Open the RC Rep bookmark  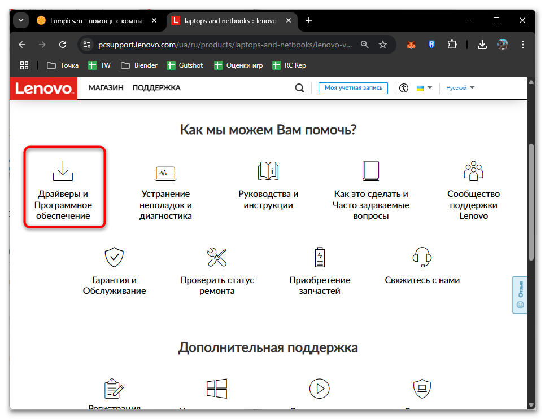tap(289, 65)
